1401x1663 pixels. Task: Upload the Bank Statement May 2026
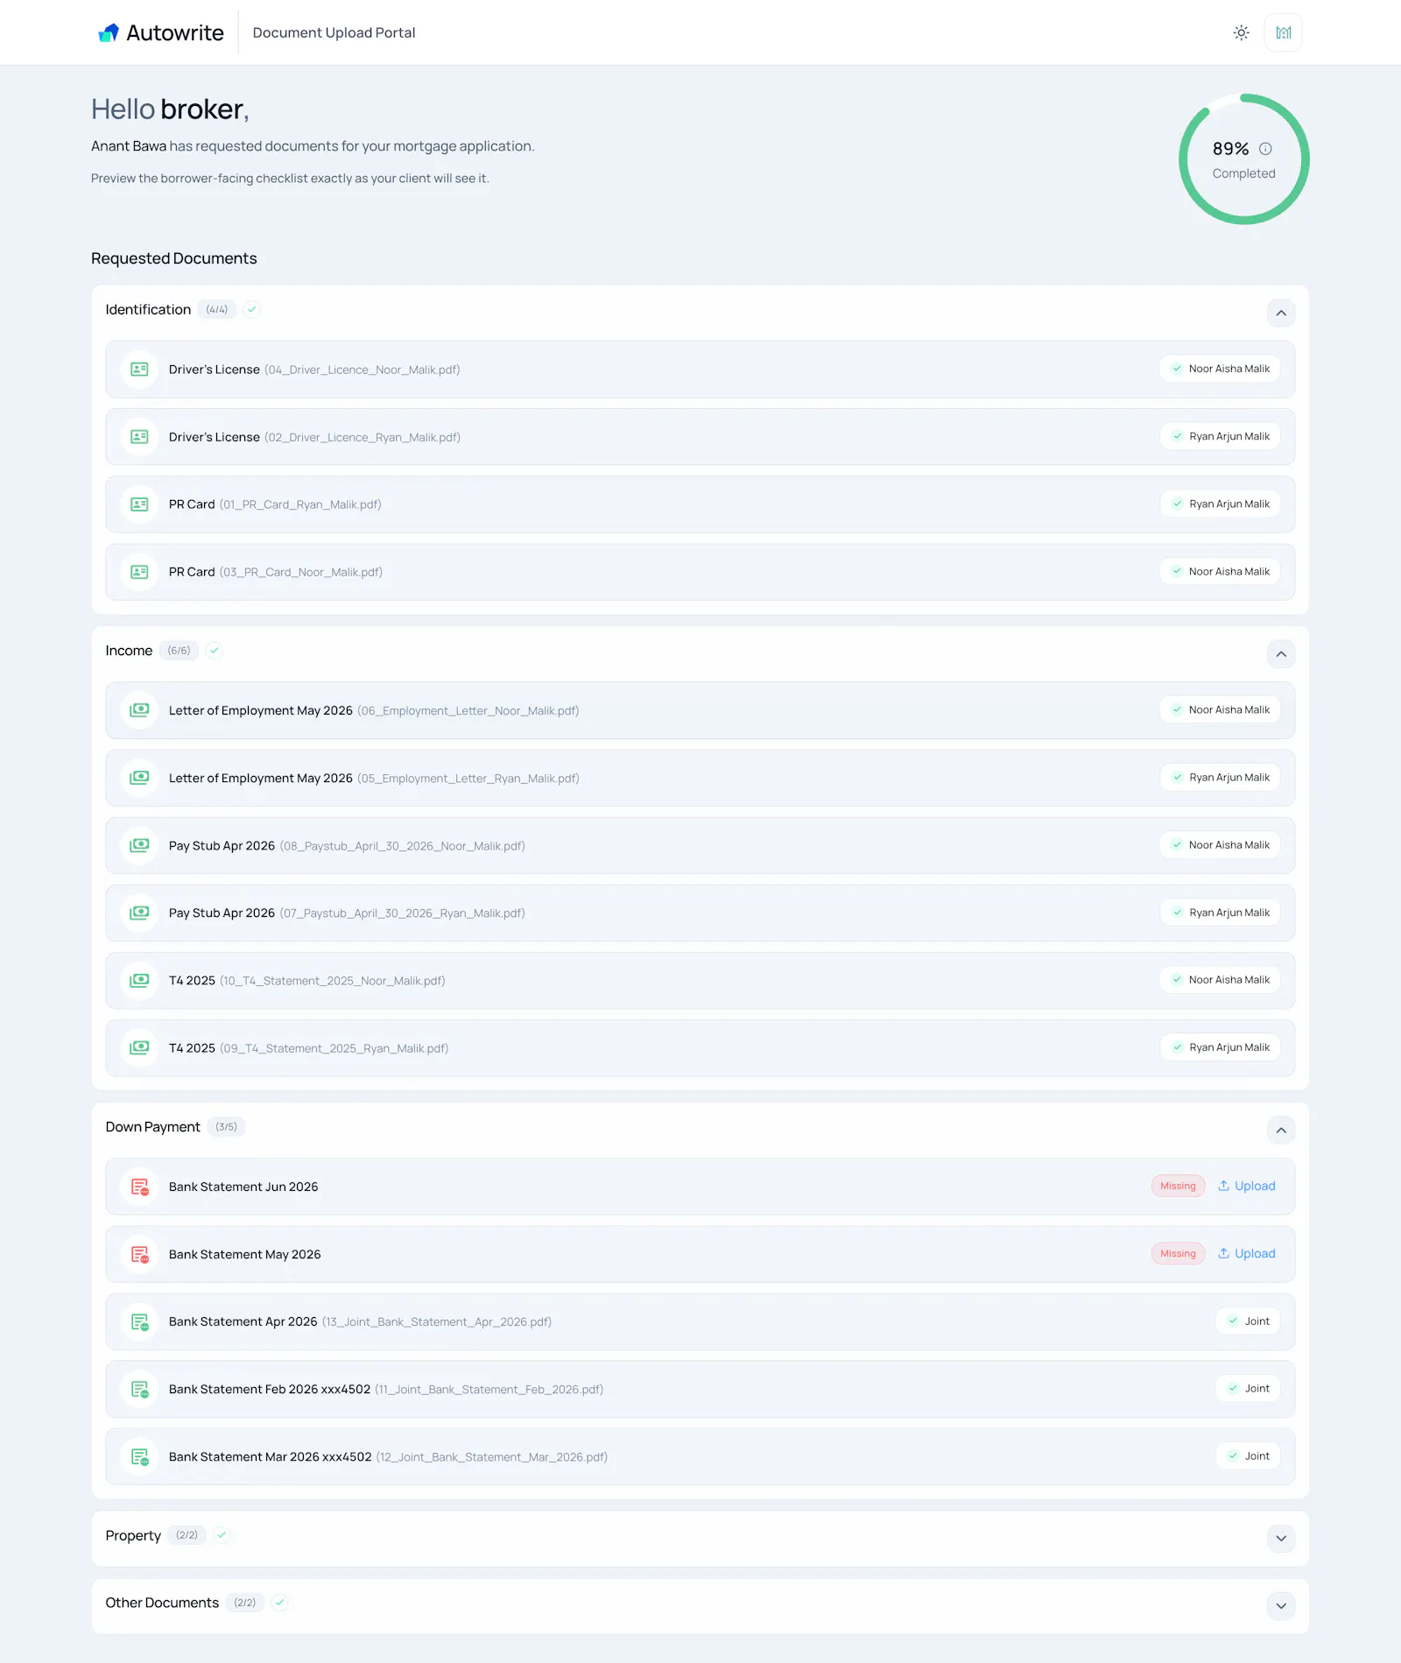1246,1253
